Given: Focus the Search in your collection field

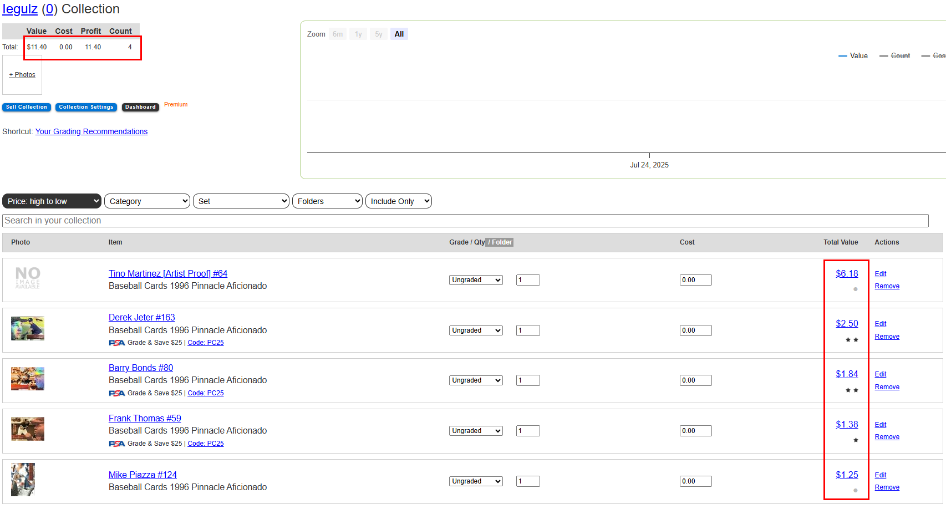Looking at the screenshot, I should pyautogui.click(x=465, y=221).
